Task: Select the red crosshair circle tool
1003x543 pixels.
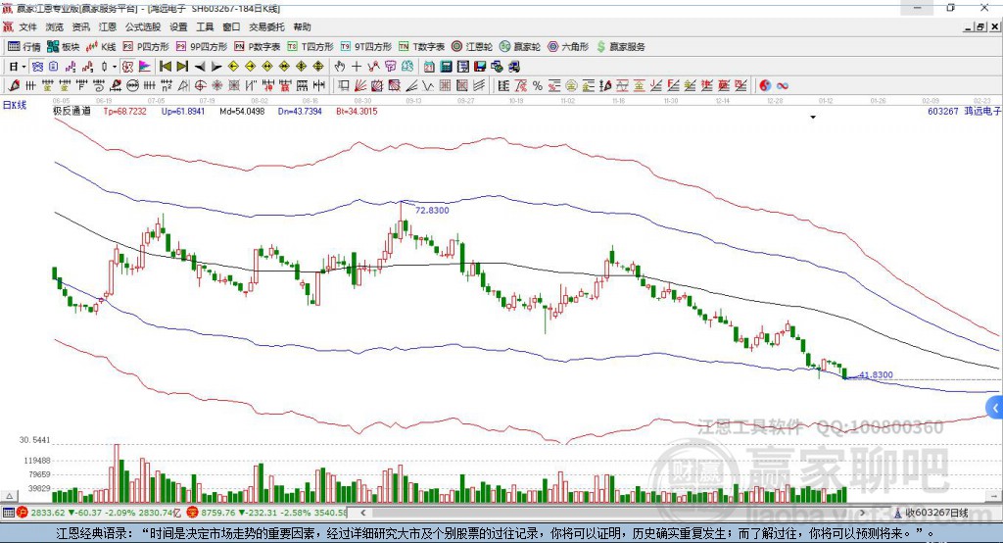Action: click(200, 85)
